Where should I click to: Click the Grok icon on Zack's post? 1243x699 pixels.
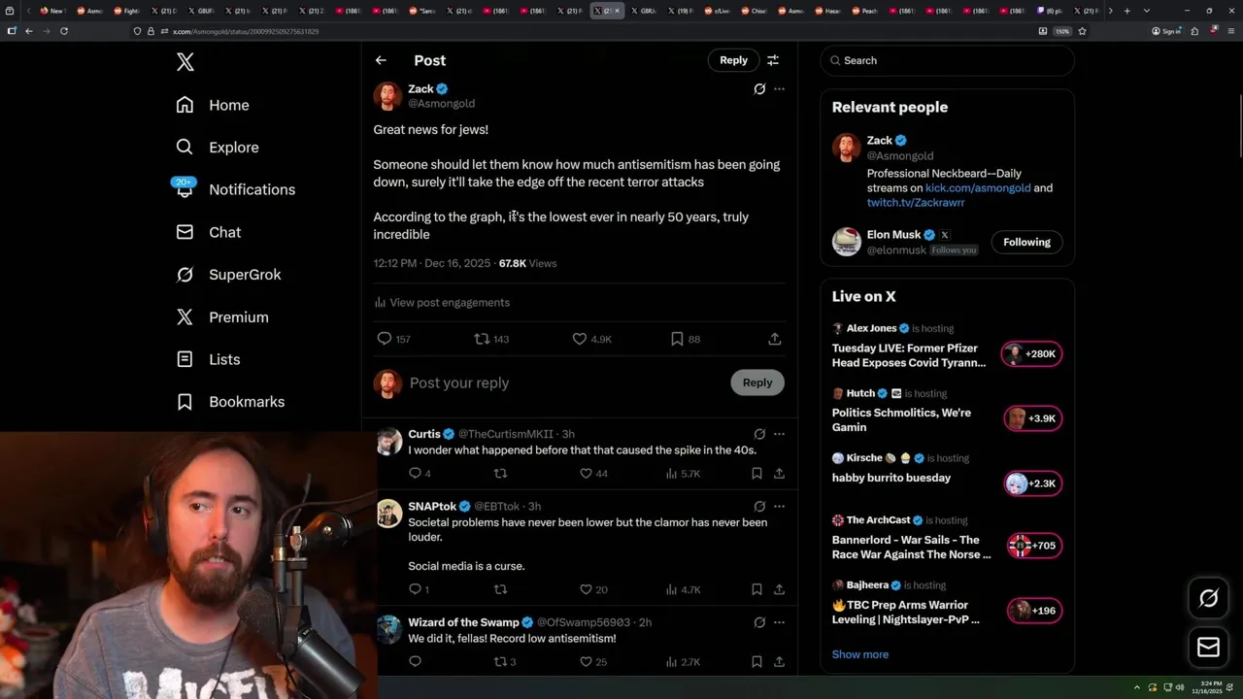[x=759, y=89]
